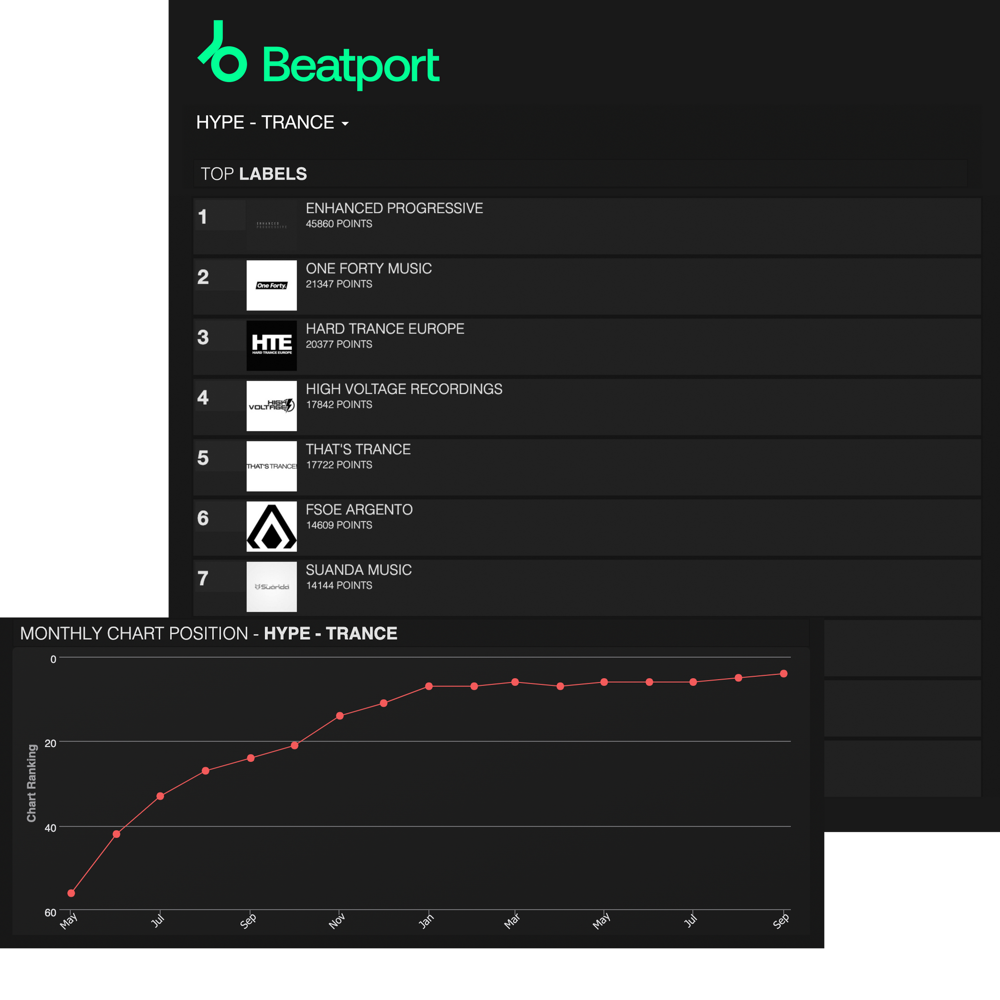Select the ONE FORTY MUSIC label name
This screenshot has width=1000, height=1000.
(x=369, y=269)
